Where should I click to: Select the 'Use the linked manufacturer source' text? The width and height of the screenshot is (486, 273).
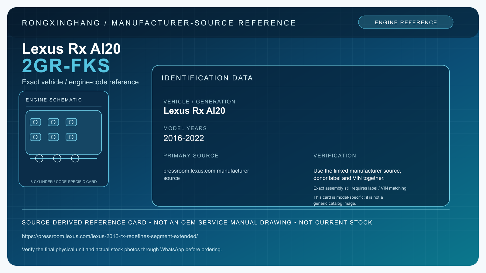[357, 174]
